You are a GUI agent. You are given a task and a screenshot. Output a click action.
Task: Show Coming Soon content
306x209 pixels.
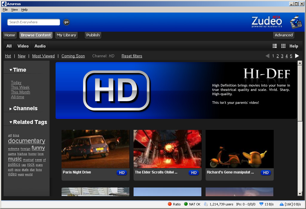pyautogui.click(x=73, y=56)
